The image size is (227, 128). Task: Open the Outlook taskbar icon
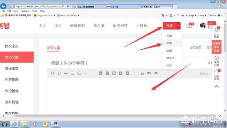pos(45,124)
